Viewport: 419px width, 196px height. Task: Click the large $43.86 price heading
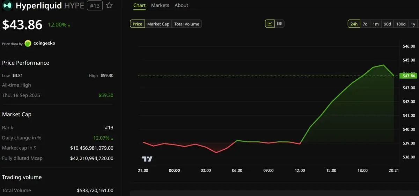tap(22, 25)
